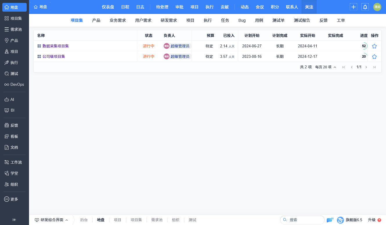Viewport: 386px width, 225px height.
Task: Unfollow the 数据采集项目集 star icon
Action: [374, 46]
